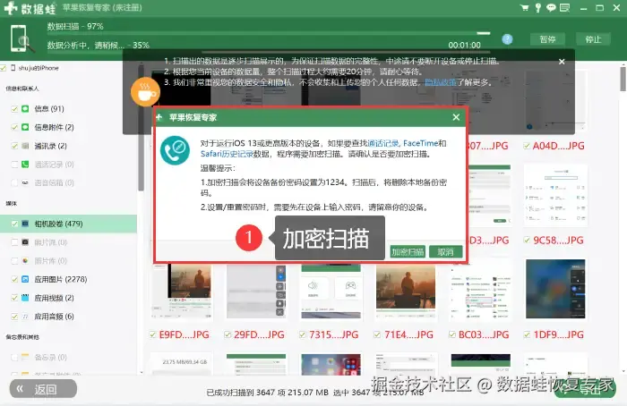Open the 1DF9....JPG dark thumbnail
627x406 pixels.
(555, 289)
